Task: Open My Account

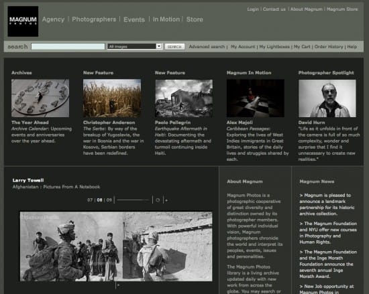Action: click(243, 47)
